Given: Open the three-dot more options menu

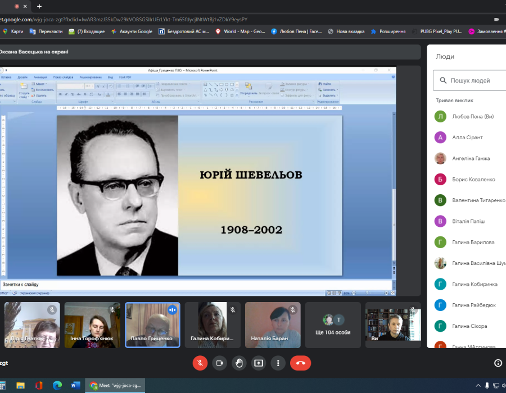Looking at the screenshot, I should click(278, 363).
